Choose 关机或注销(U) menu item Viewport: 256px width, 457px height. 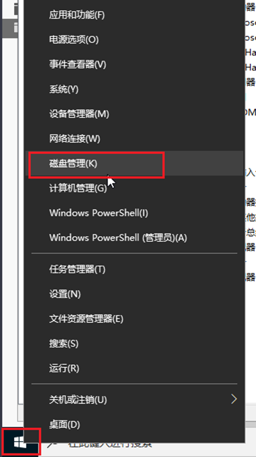(x=134, y=399)
